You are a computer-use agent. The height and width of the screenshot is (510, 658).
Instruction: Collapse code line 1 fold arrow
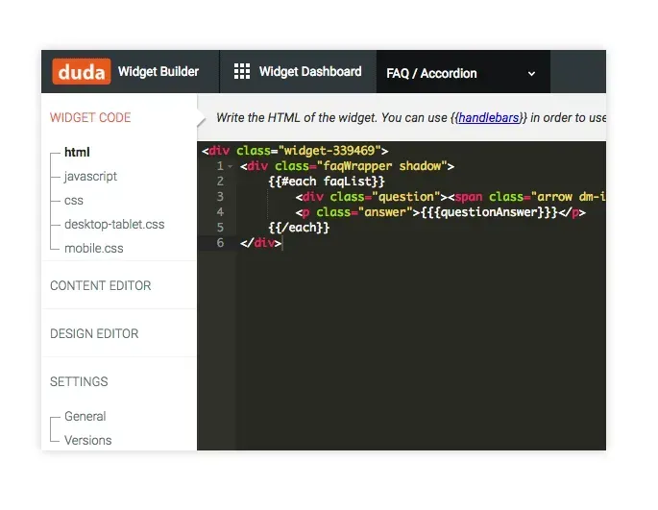[230, 167]
